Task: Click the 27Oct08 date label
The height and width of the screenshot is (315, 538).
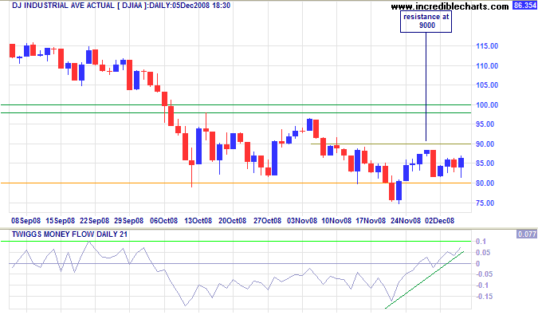Action: (x=267, y=221)
